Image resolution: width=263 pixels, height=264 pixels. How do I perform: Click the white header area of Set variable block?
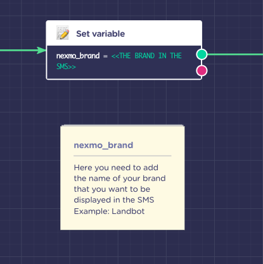[x=124, y=33]
